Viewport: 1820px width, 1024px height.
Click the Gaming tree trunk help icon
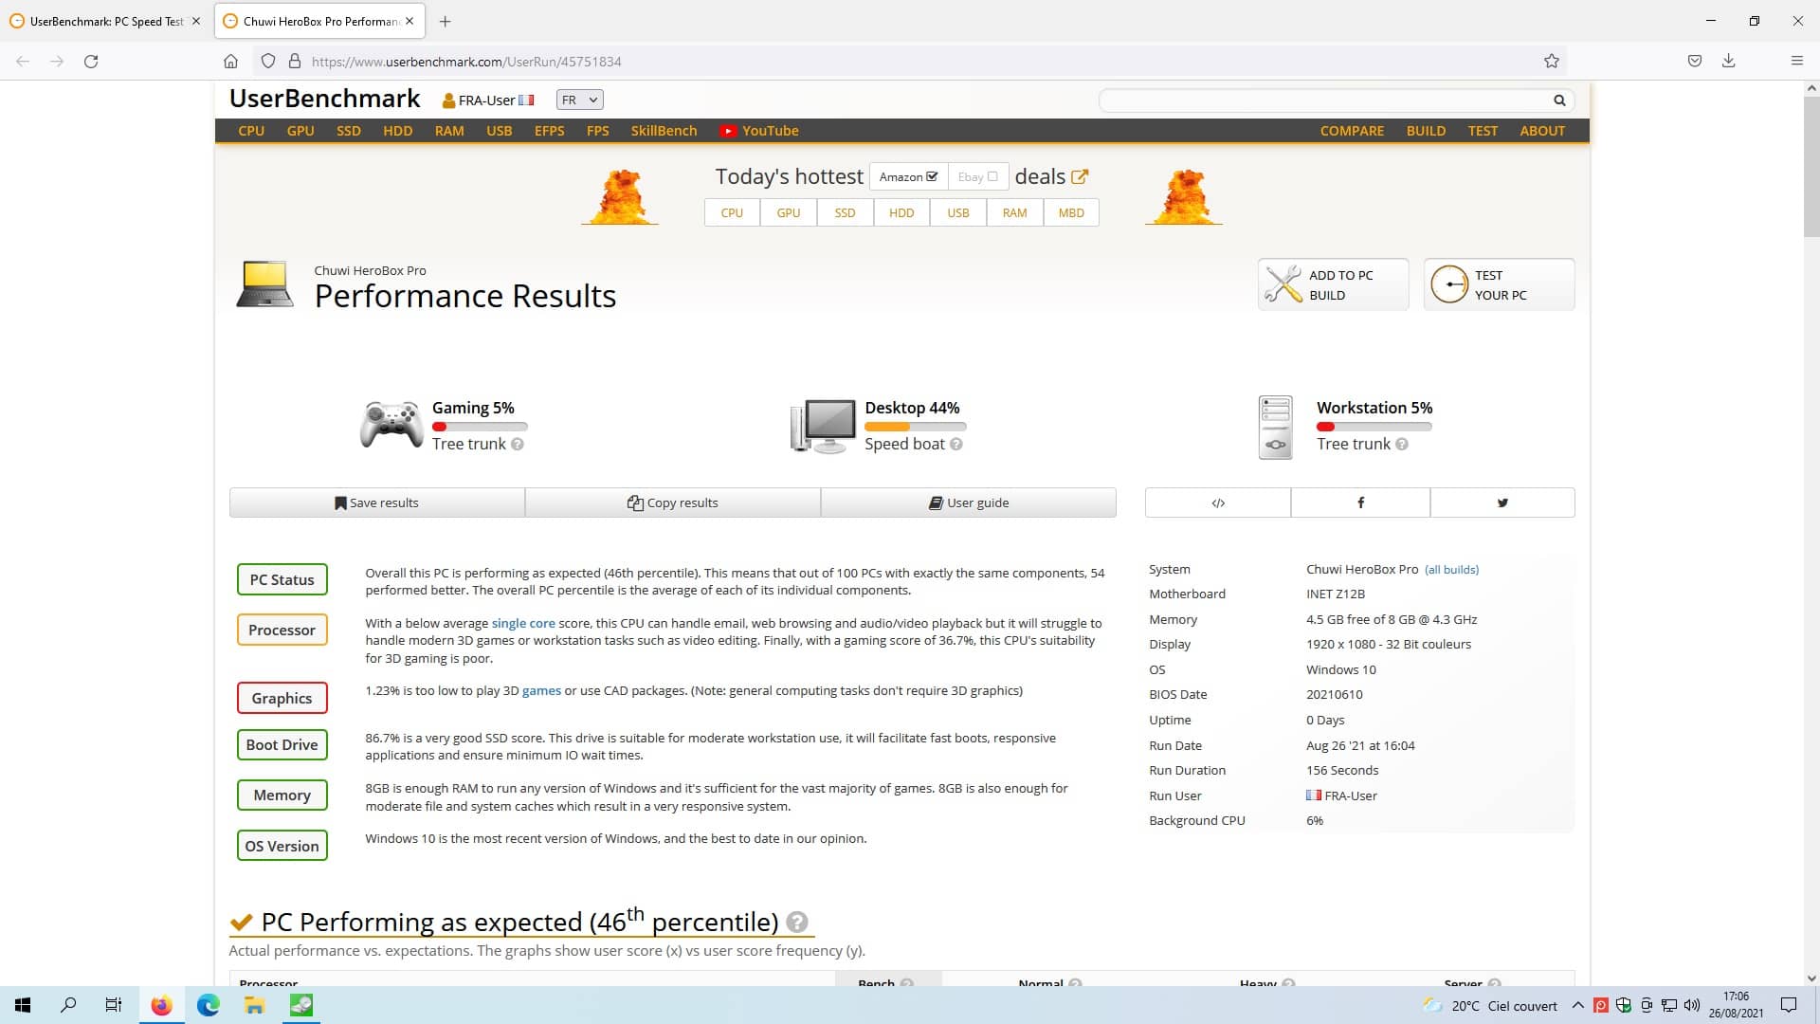[517, 444]
